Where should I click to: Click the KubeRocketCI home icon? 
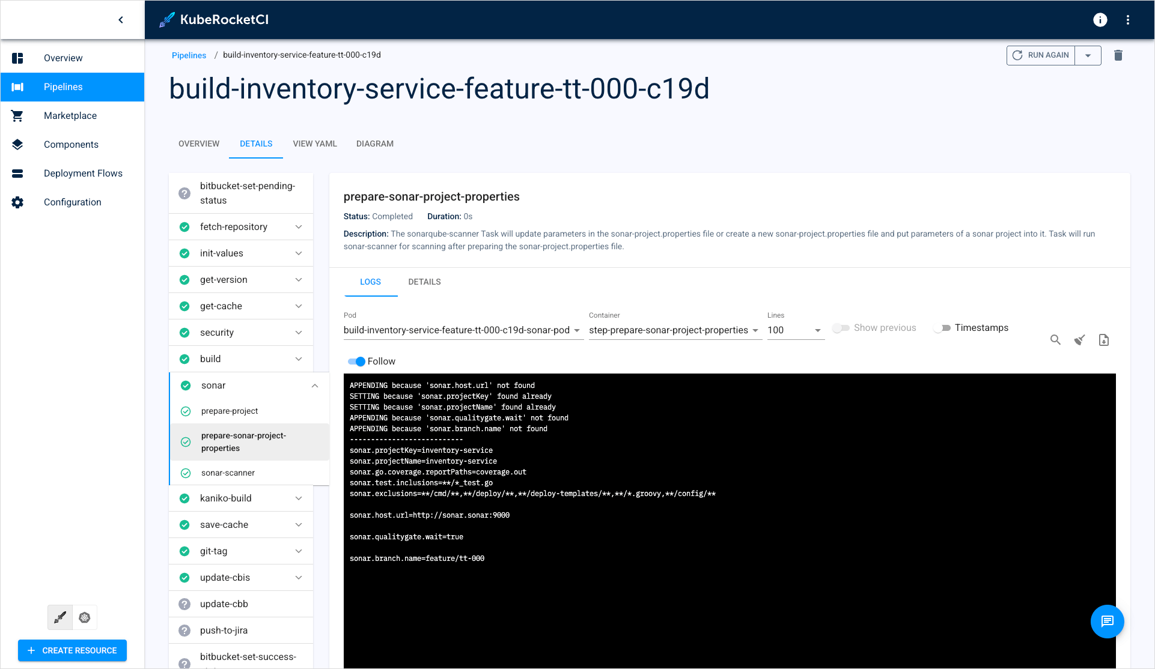tap(166, 19)
